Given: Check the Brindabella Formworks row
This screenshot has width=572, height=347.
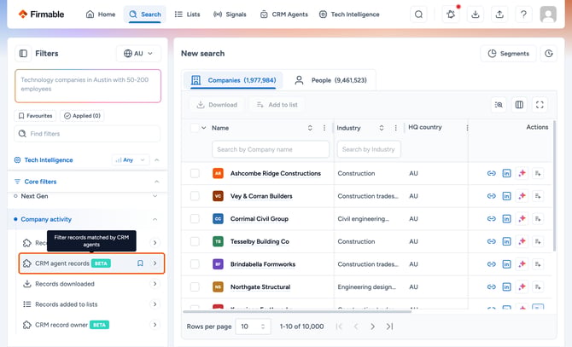Looking at the screenshot, I should tap(195, 264).
